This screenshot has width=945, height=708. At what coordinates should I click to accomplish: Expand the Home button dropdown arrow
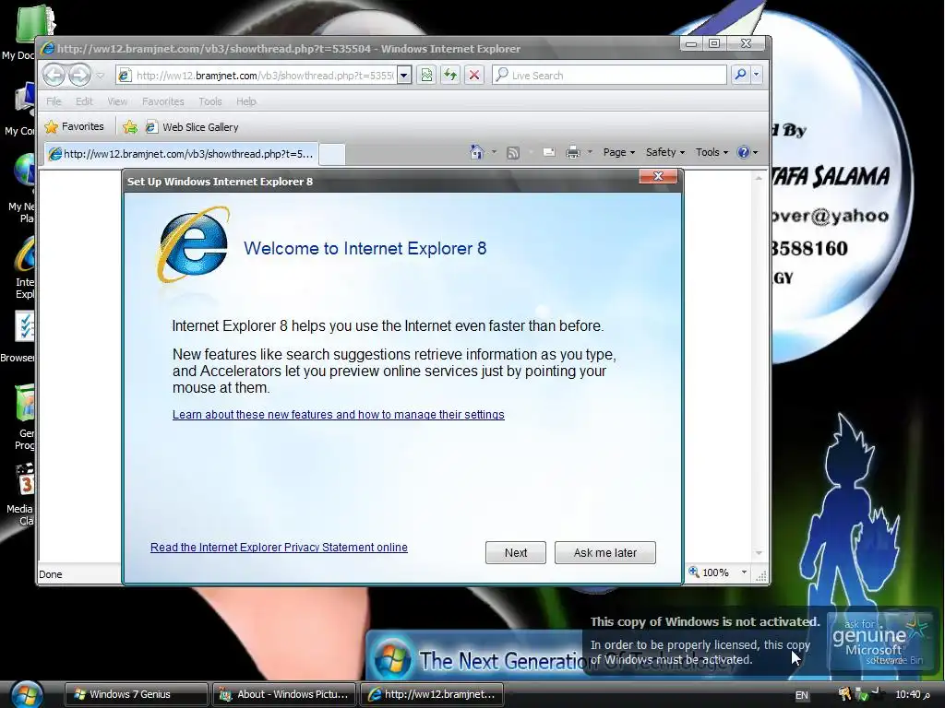495,152
